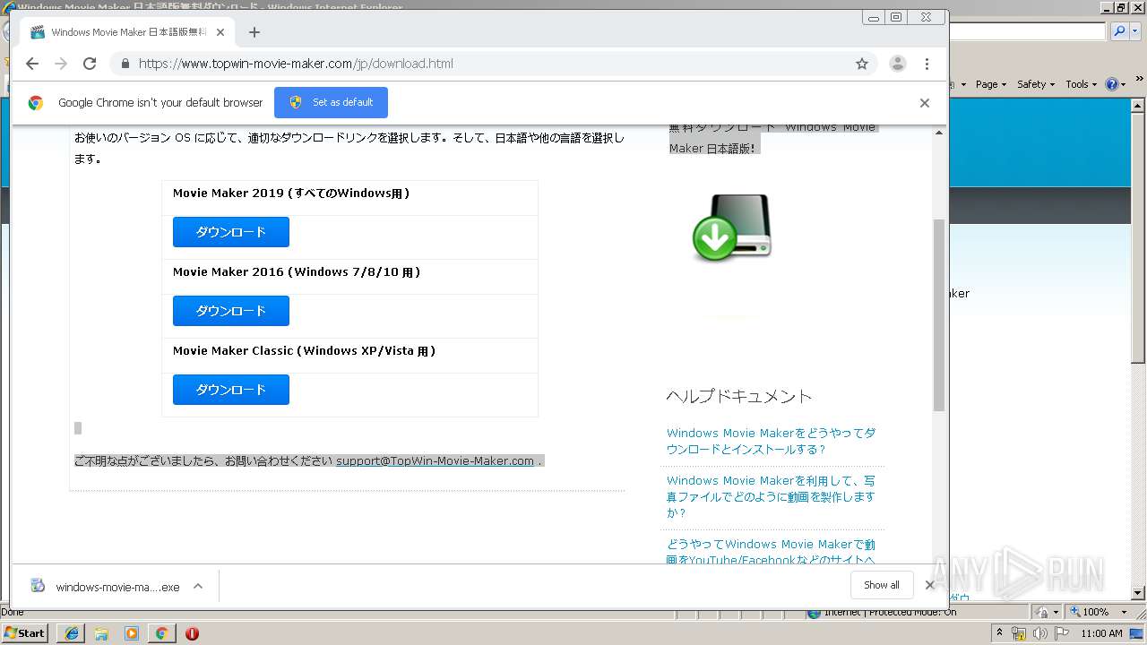Open the Windows Start menu

point(25,632)
